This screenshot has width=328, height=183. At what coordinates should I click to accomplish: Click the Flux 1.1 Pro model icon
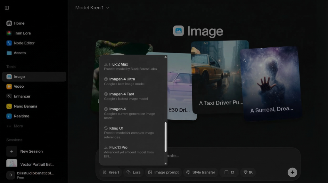pos(106,147)
